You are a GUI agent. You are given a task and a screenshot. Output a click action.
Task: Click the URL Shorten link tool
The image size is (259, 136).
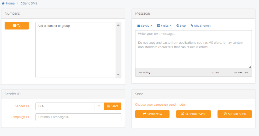click(201, 26)
